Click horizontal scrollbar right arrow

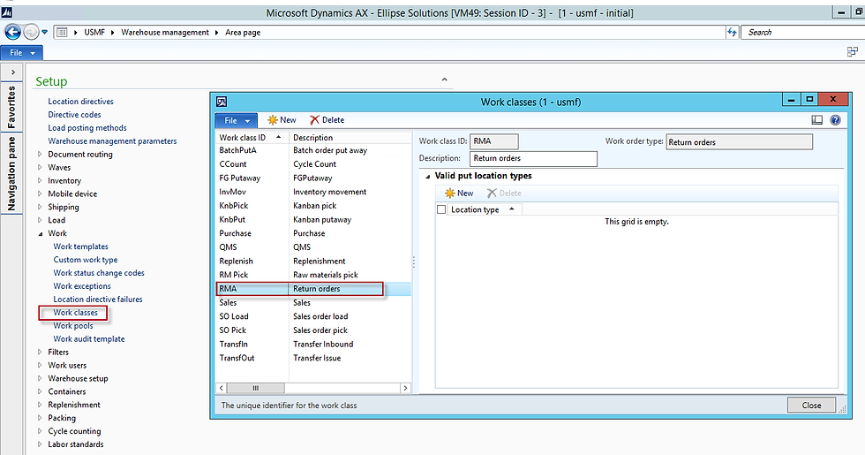click(x=405, y=388)
